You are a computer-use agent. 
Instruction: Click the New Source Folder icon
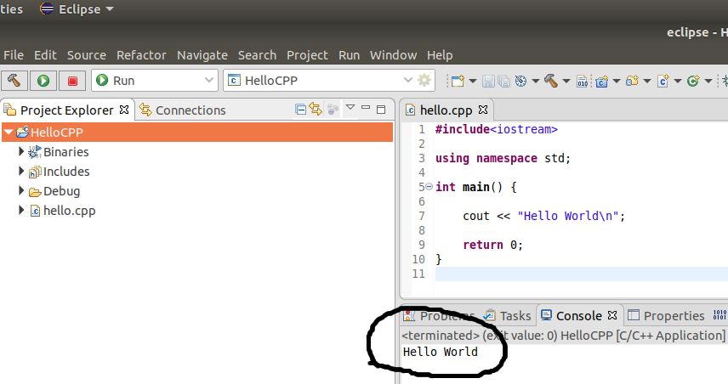coord(632,82)
